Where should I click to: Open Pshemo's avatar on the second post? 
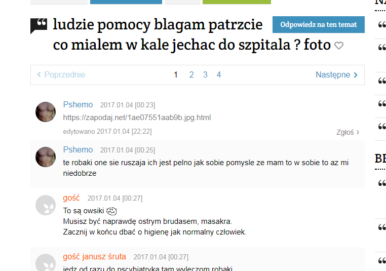pos(46,157)
